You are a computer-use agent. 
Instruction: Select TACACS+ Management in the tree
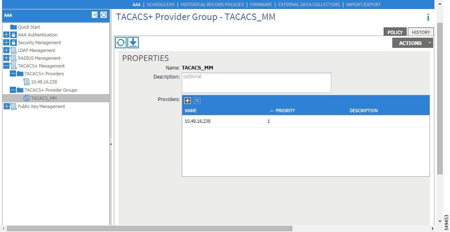click(x=41, y=66)
